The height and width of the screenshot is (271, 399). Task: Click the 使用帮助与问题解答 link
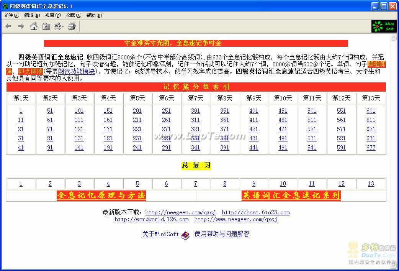click(x=222, y=234)
